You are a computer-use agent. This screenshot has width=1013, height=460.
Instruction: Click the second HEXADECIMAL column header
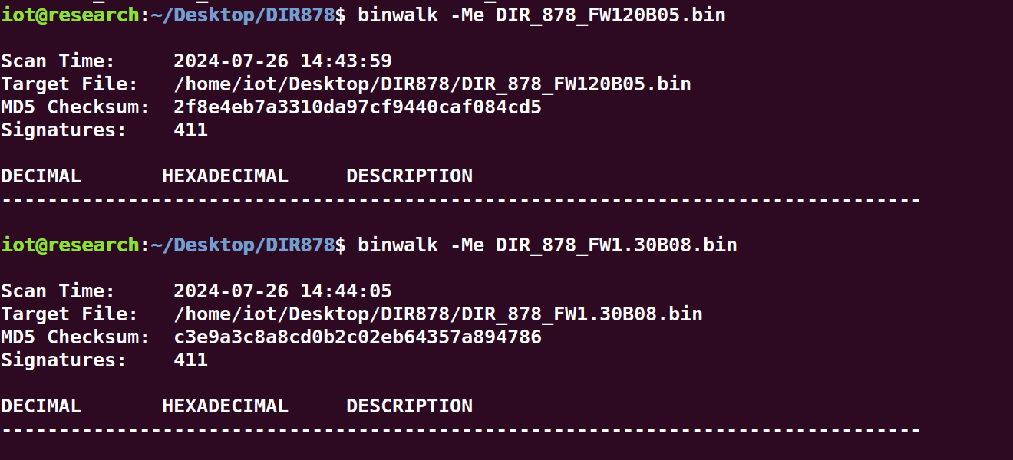click(225, 406)
